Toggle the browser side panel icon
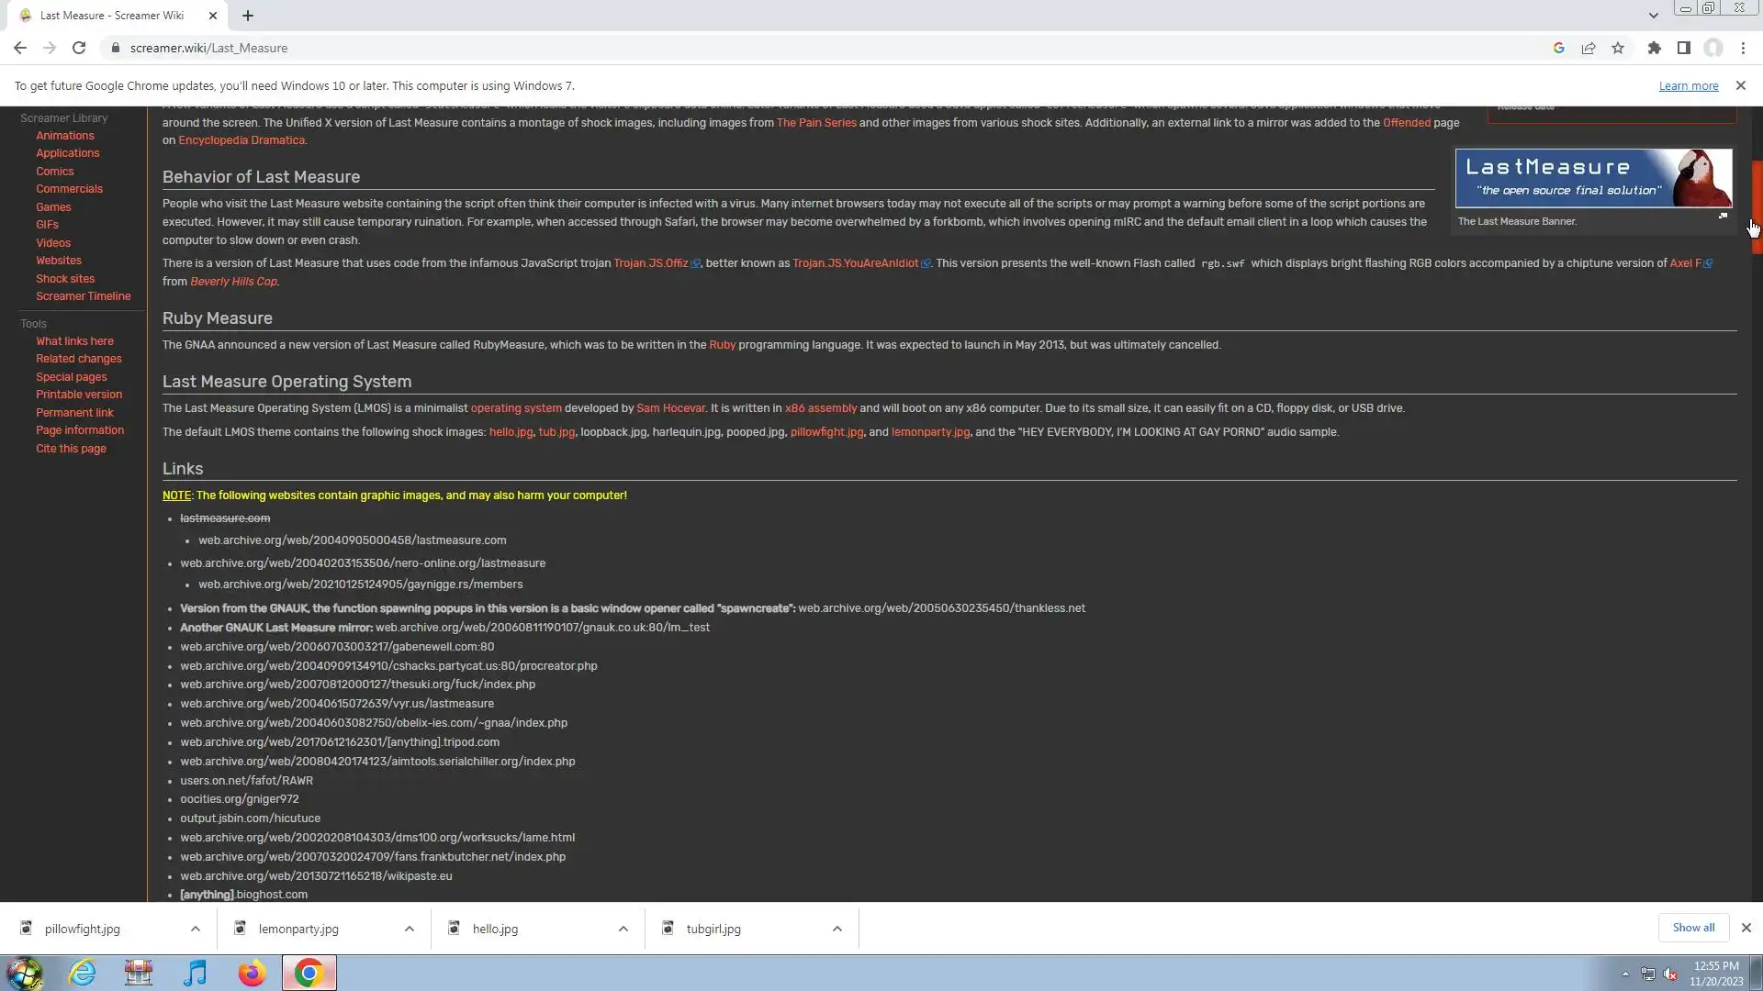The height and width of the screenshot is (991, 1763). pyautogui.click(x=1683, y=48)
